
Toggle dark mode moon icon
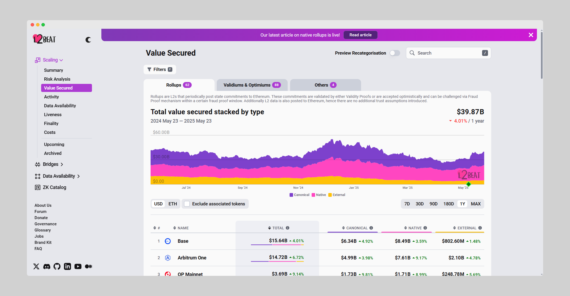click(88, 40)
